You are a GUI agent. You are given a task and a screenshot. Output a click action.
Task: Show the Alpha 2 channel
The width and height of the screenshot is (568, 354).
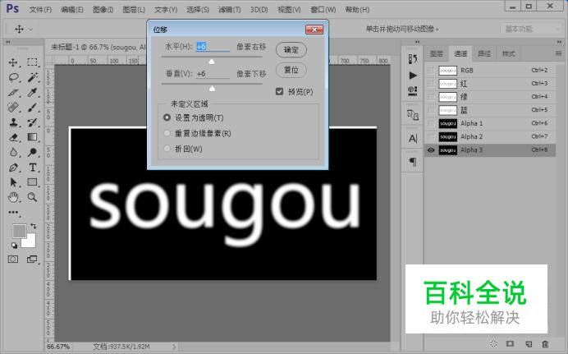coord(431,136)
